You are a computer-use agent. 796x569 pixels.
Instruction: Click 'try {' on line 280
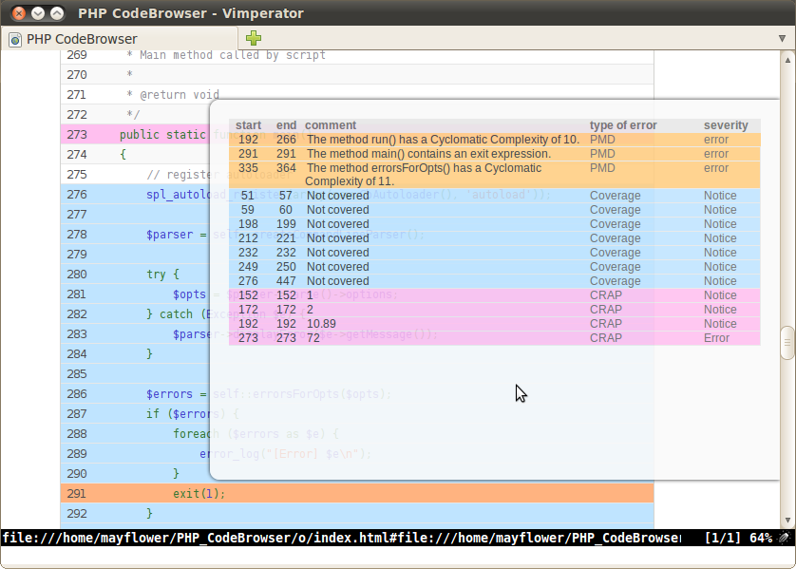[162, 275]
